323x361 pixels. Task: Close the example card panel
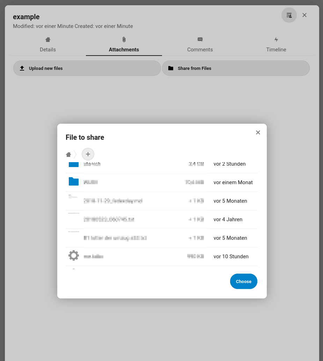pos(304,15)
